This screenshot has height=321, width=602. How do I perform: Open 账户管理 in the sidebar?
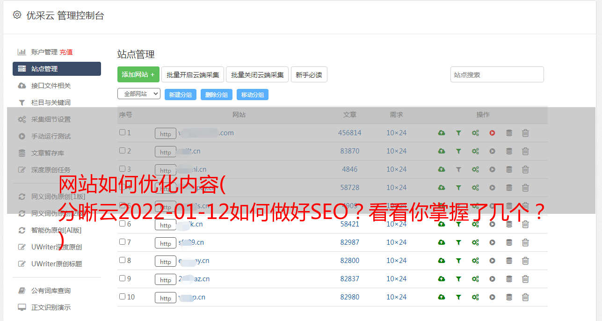[44, 52]
